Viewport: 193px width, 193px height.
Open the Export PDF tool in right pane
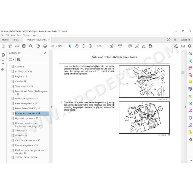(x=190, y=61)
